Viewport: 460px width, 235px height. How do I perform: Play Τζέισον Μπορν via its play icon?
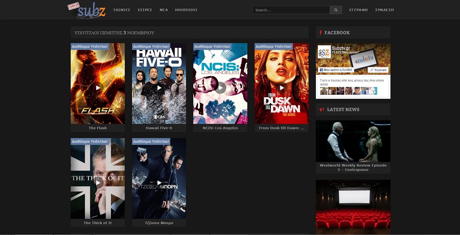[159, 183]
